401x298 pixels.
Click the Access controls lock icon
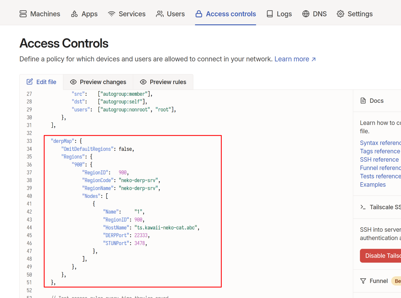pyautogui.click(x=199, y=14)
